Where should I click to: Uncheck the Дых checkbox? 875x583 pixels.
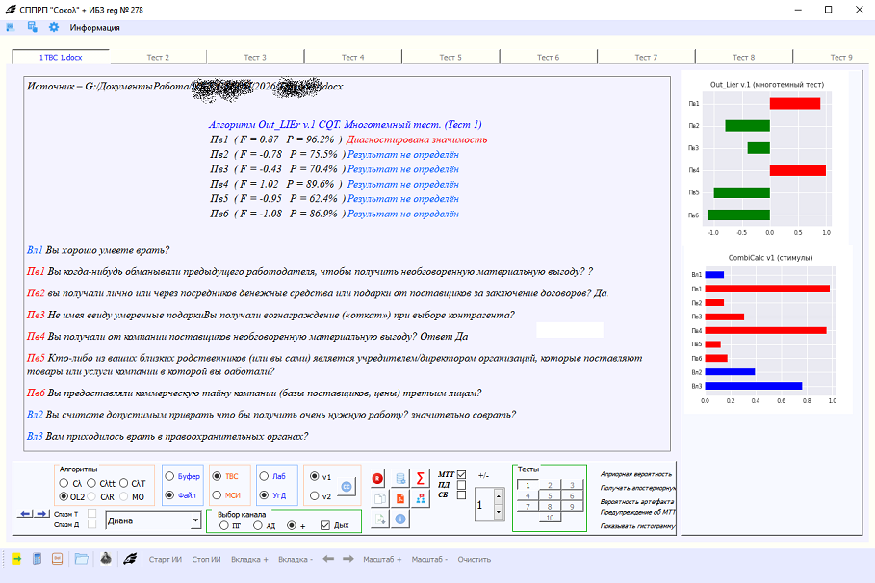[x=325, y=525]
